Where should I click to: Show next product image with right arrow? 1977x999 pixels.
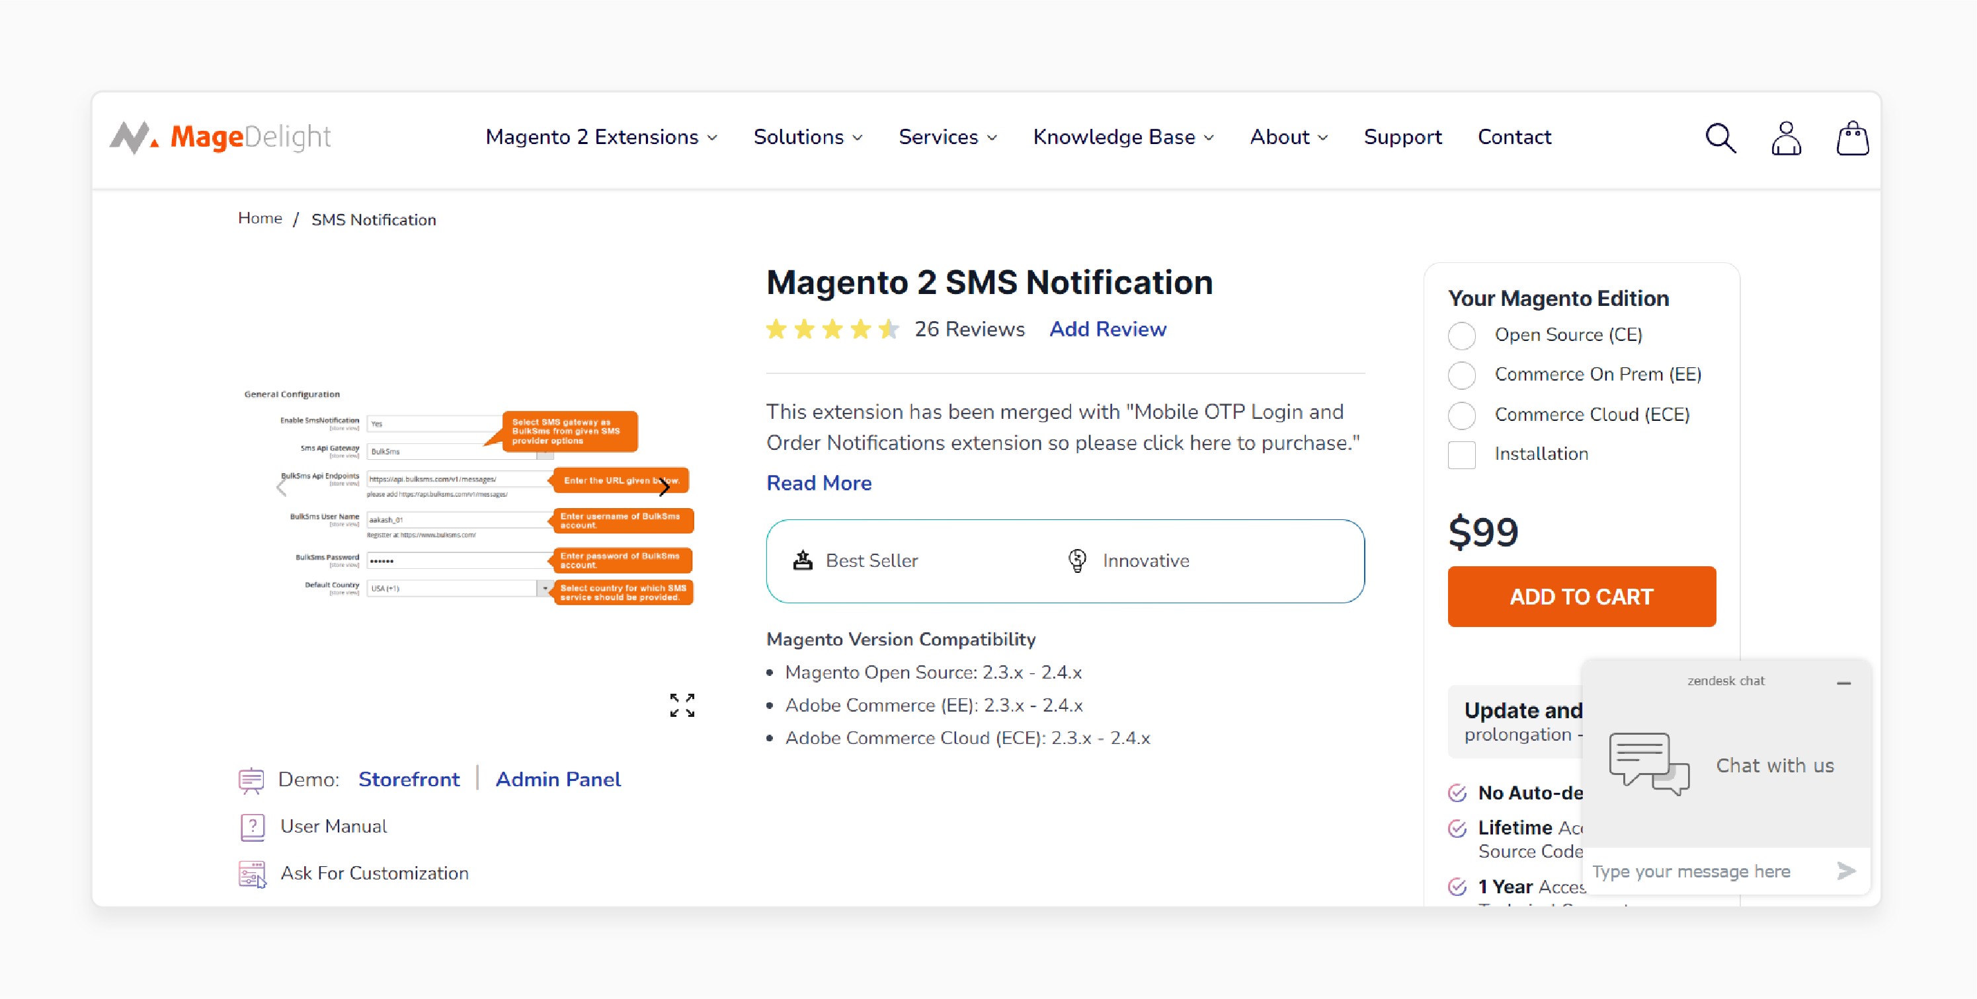(665, 486)
